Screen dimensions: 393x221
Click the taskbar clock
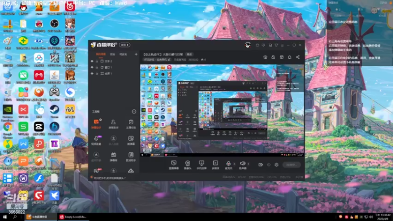pos(383,217)
